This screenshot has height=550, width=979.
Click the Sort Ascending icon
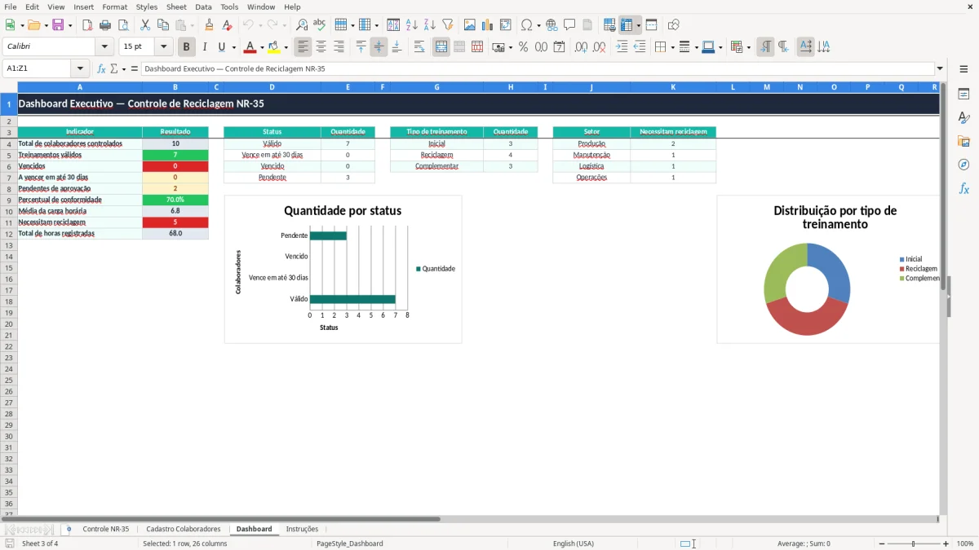(412, 25)
